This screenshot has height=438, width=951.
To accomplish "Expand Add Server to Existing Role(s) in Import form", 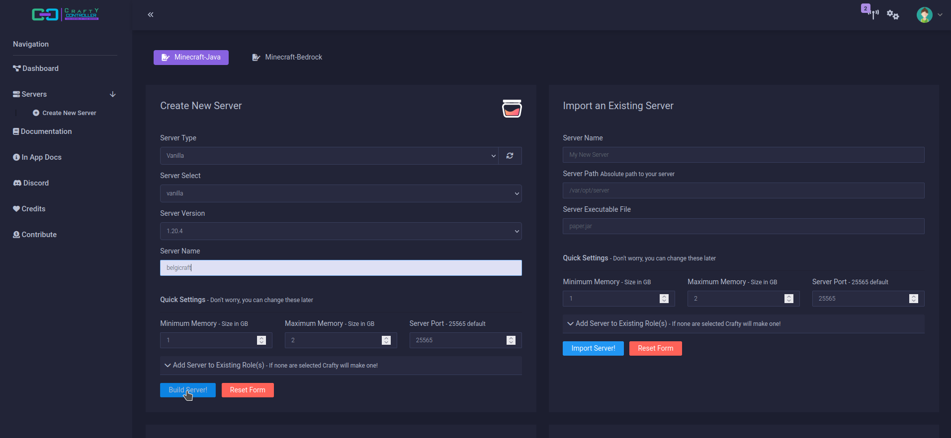I will click(744, 324).
